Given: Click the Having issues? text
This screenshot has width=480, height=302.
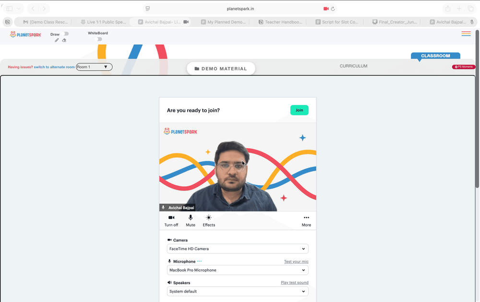Looking at the screenshot, I should [x=20, y=67].
